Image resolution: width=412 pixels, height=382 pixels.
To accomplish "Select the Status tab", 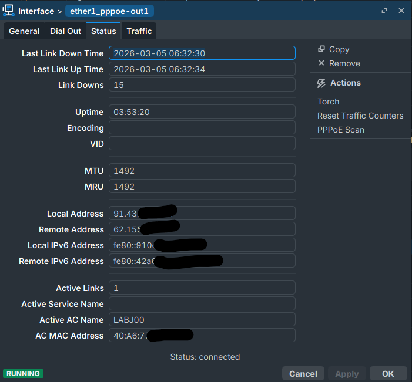I will pyautogui.click(x=103, y=31).
